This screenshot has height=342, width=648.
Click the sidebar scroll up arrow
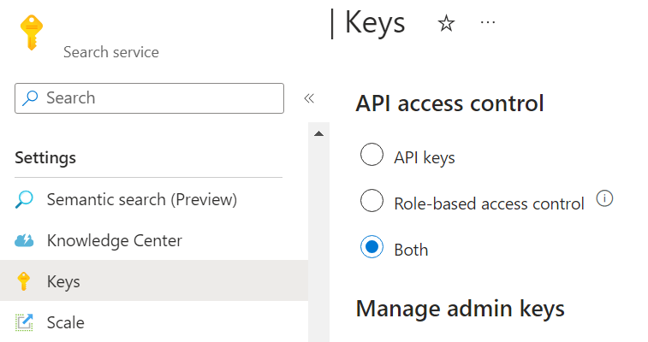[x=318, y=134]
